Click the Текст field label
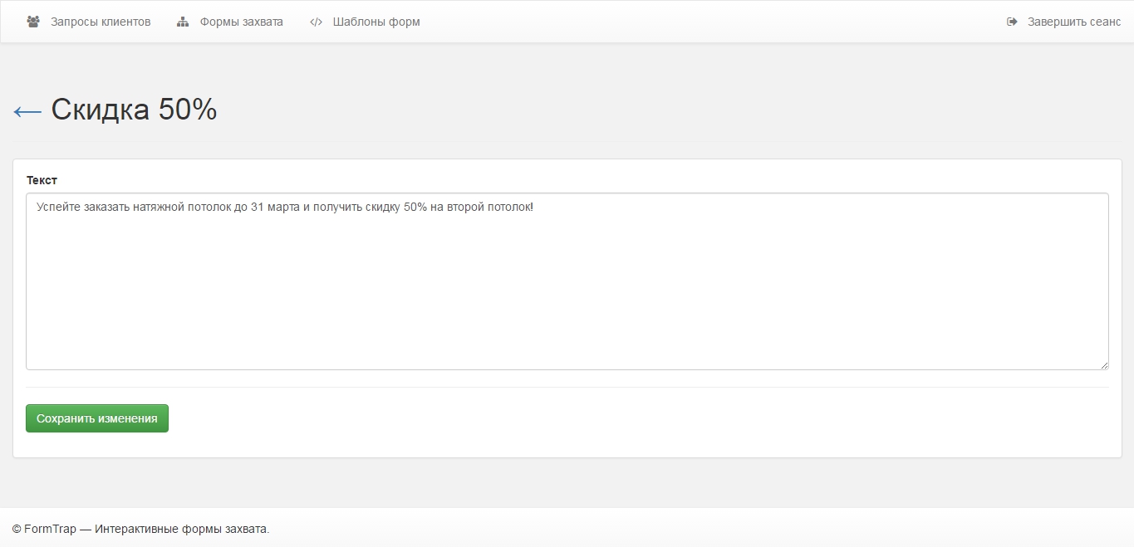The height and width of the screenshot is (547, 1134). pyautogui.click(x=42, y=180)
